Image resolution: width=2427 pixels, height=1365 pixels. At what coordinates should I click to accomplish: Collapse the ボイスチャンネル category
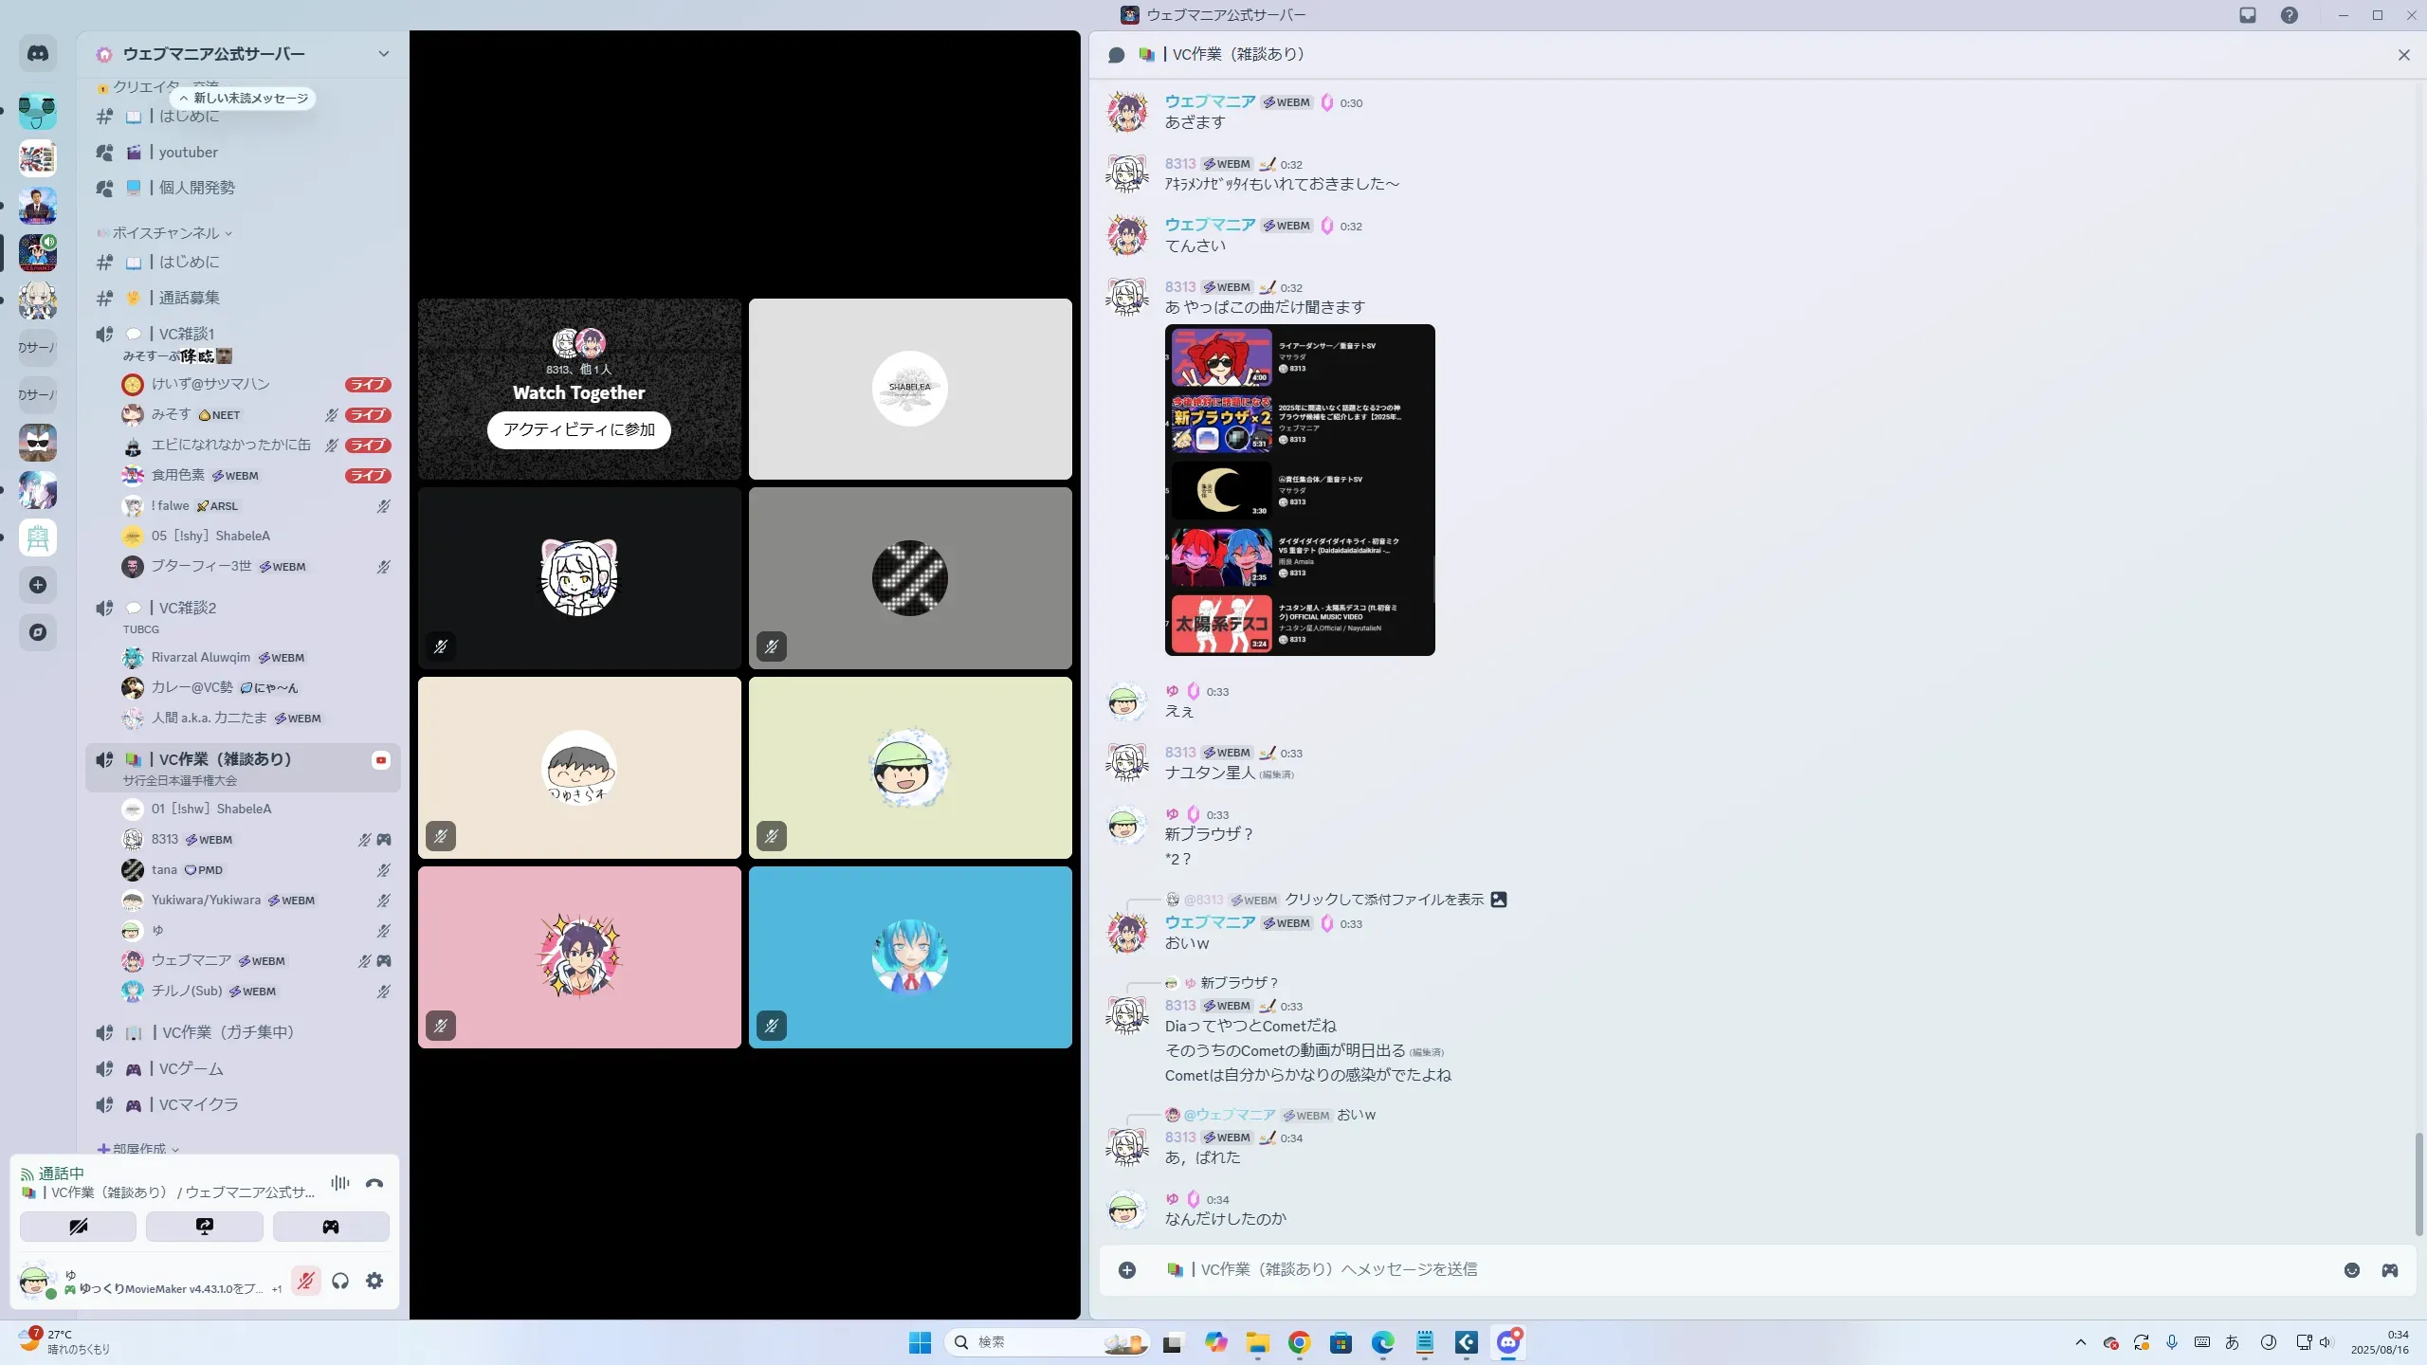coord(166,233)
